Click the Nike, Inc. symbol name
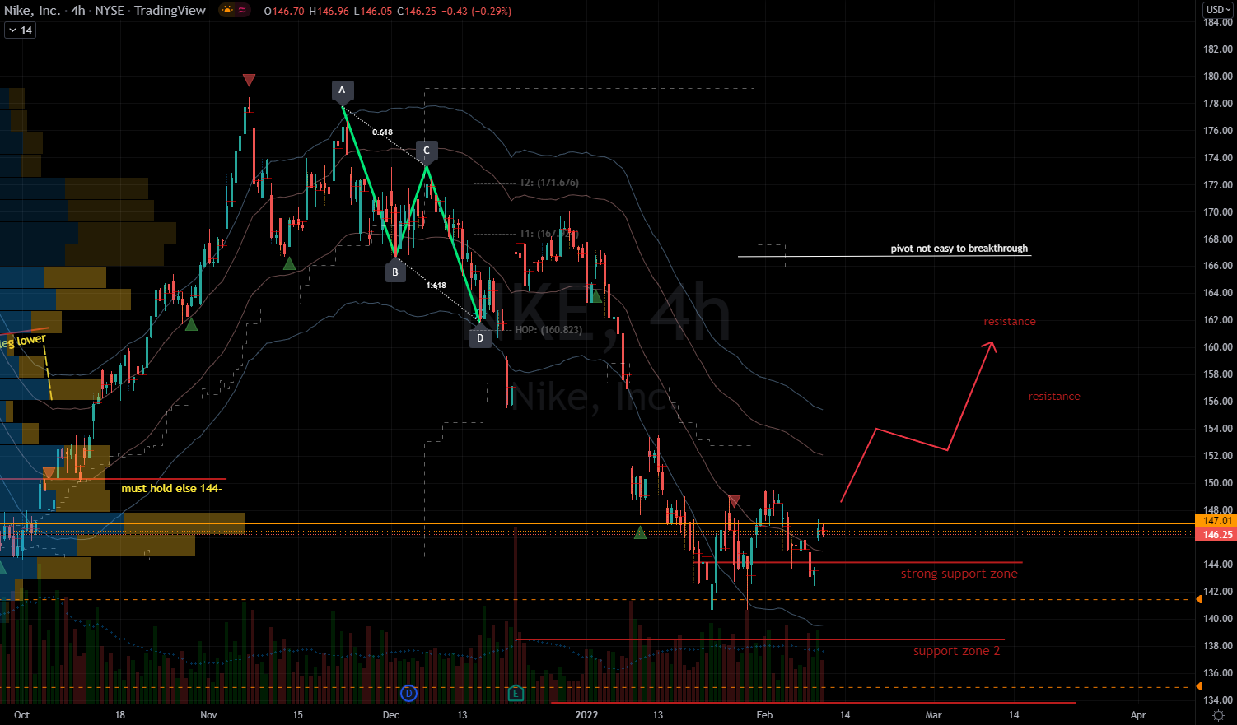1237x725 pixels. (x=32, y=11)
